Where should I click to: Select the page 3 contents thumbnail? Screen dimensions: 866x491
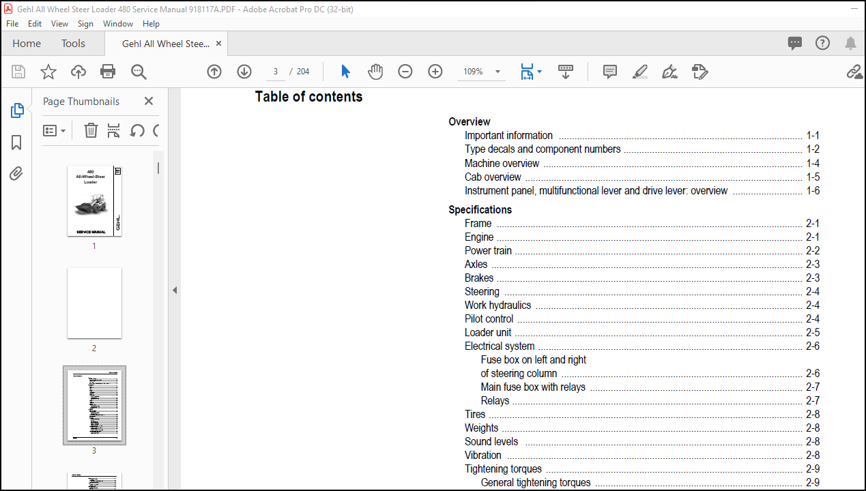tap(94, 405)
